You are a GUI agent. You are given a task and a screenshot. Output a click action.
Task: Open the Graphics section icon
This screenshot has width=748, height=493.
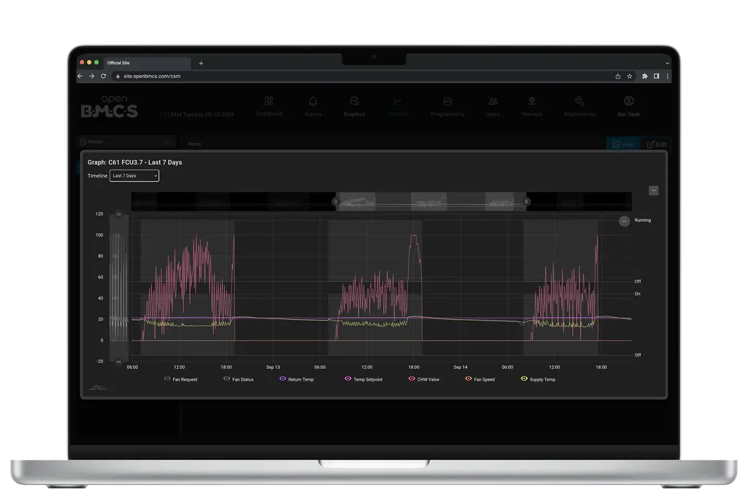coord(354,101)
